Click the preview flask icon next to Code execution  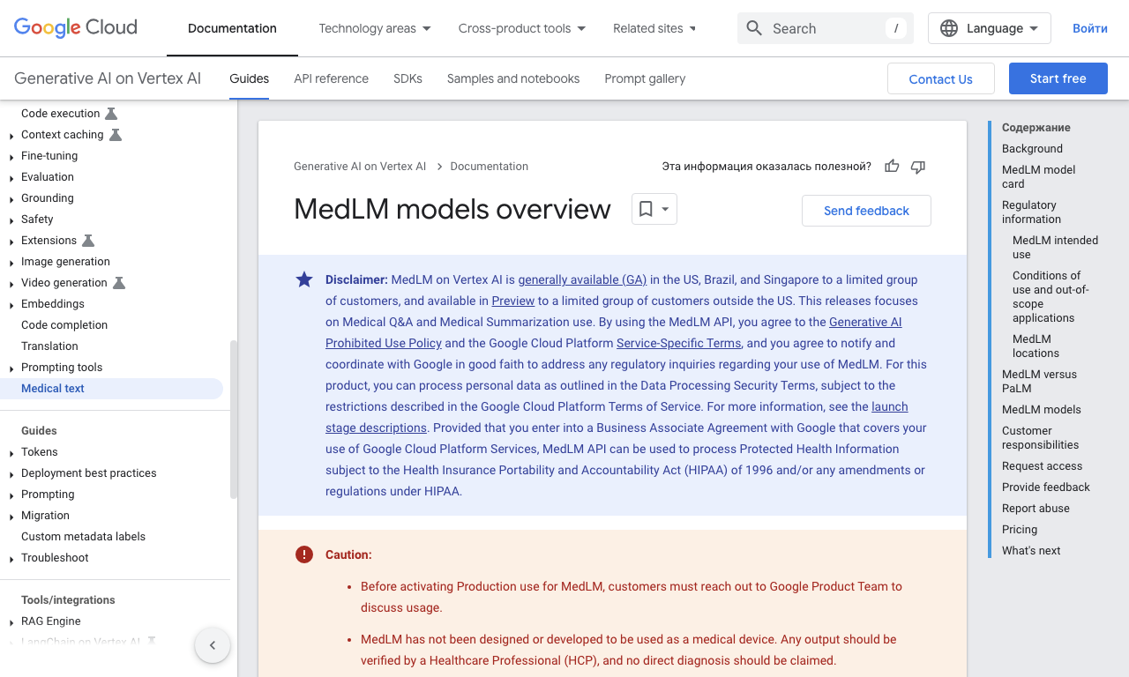coord(111,114)
